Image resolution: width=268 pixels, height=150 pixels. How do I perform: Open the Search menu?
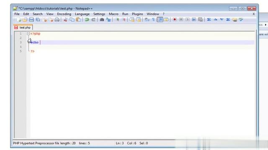point(38,14)
